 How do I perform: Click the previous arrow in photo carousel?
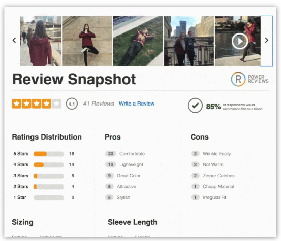tap(14, 40)
